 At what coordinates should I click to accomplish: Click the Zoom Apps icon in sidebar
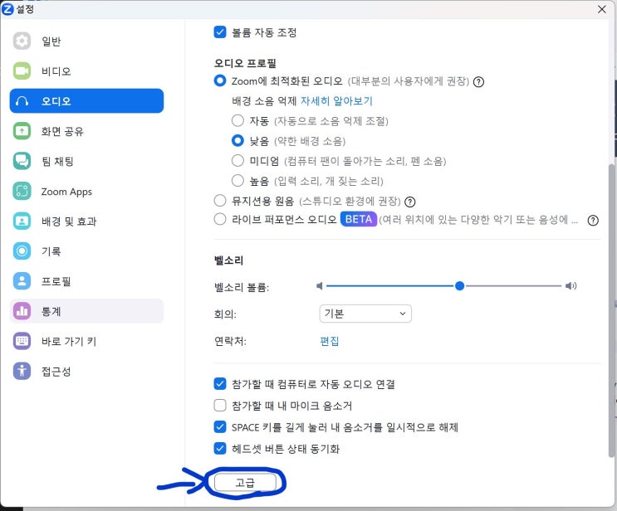coord(22,192)
